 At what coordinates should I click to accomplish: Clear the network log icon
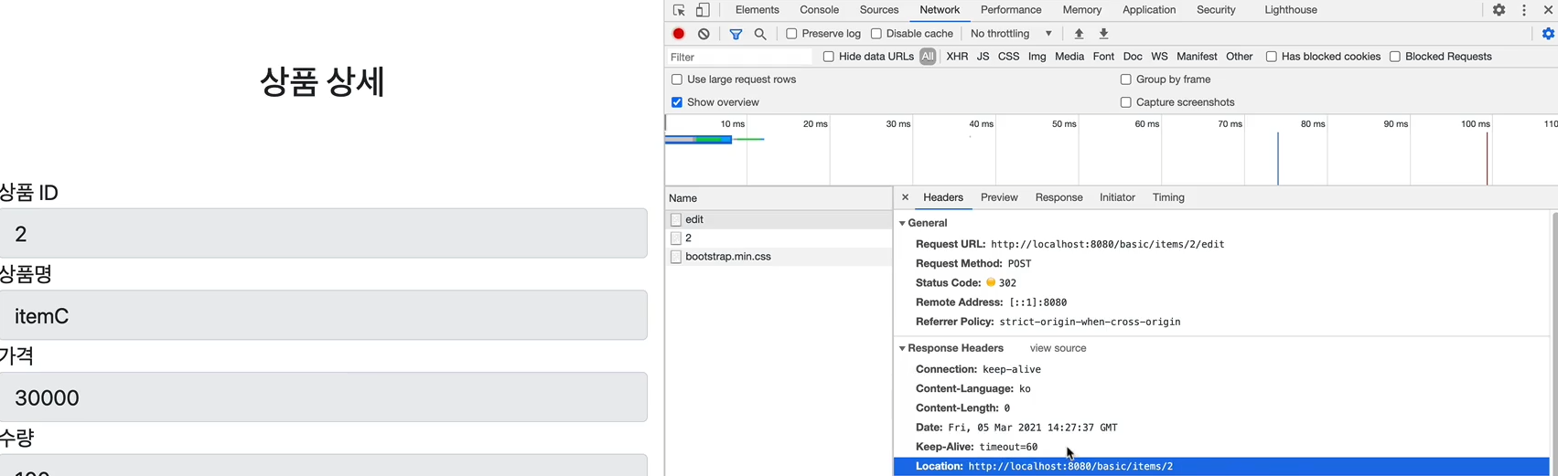[x=704, y=34]
